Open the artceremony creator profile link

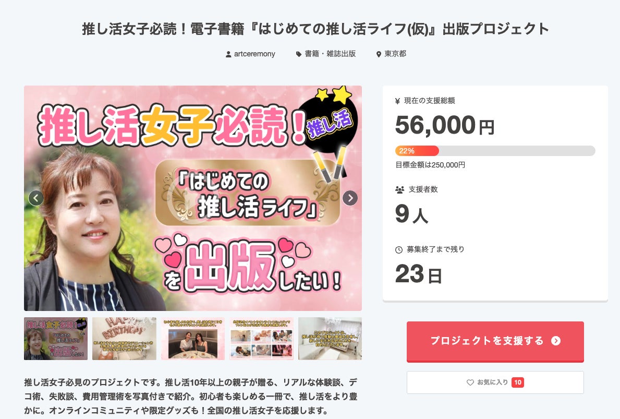(x=254, y=54)
